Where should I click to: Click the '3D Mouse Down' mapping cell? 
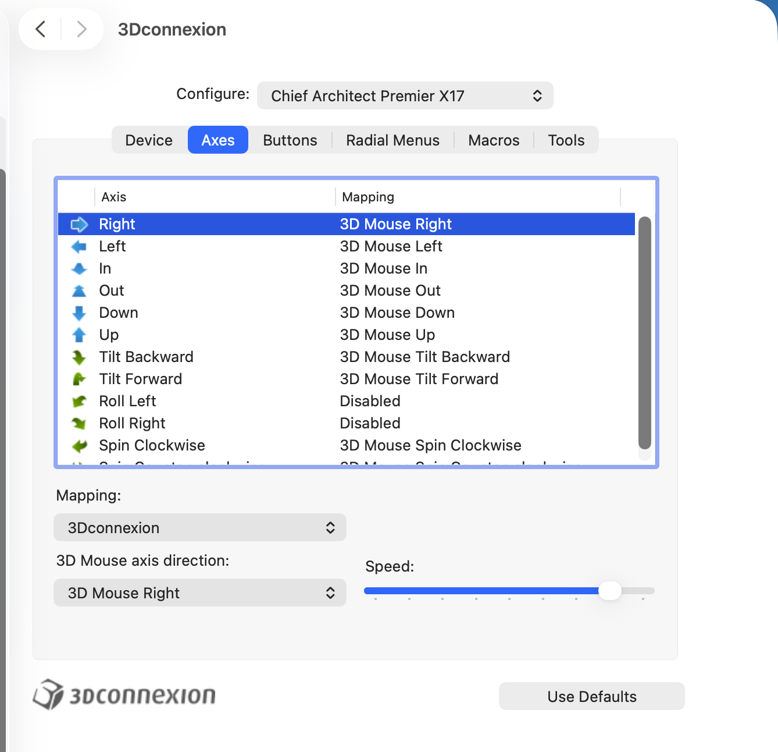click(x=398, y=313)
